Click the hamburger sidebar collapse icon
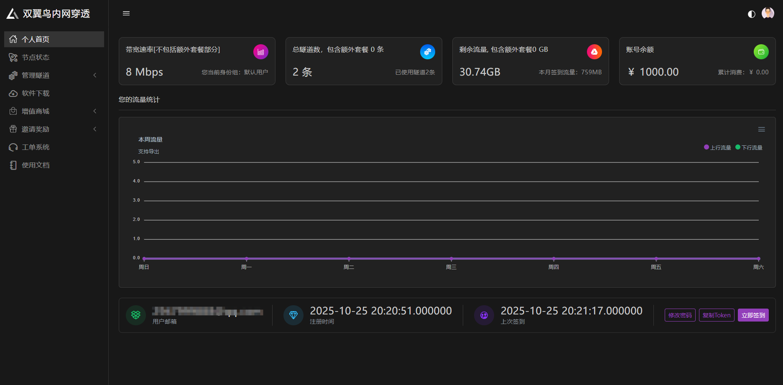 click(126, 13)
